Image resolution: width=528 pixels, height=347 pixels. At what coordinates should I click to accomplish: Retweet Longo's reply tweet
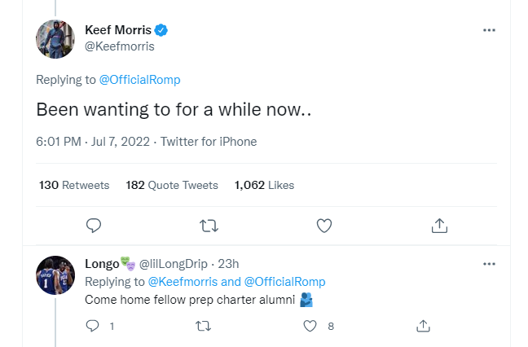(x=203, y=326)
